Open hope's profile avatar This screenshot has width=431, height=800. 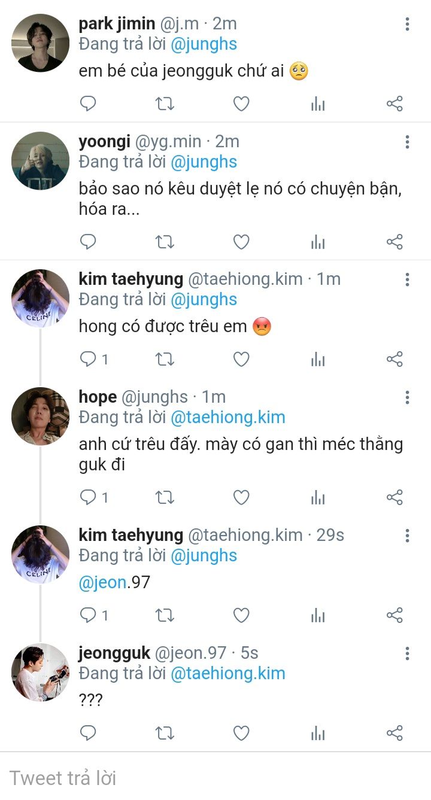(40, 416)
